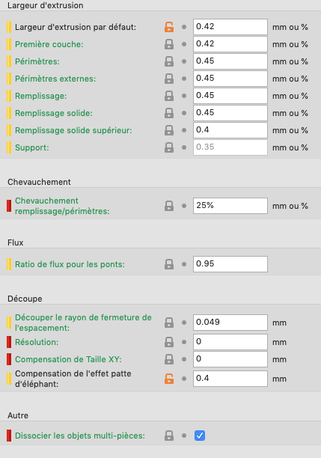Image resolution: width=321 pixels, height=458 pixels.
Task: Click the Périmètres extrusion width field
Action: coord(230,61)
